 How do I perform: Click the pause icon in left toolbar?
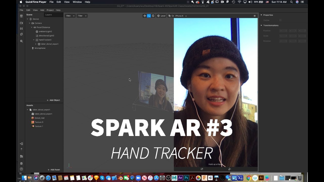click(x=22, y=29)
